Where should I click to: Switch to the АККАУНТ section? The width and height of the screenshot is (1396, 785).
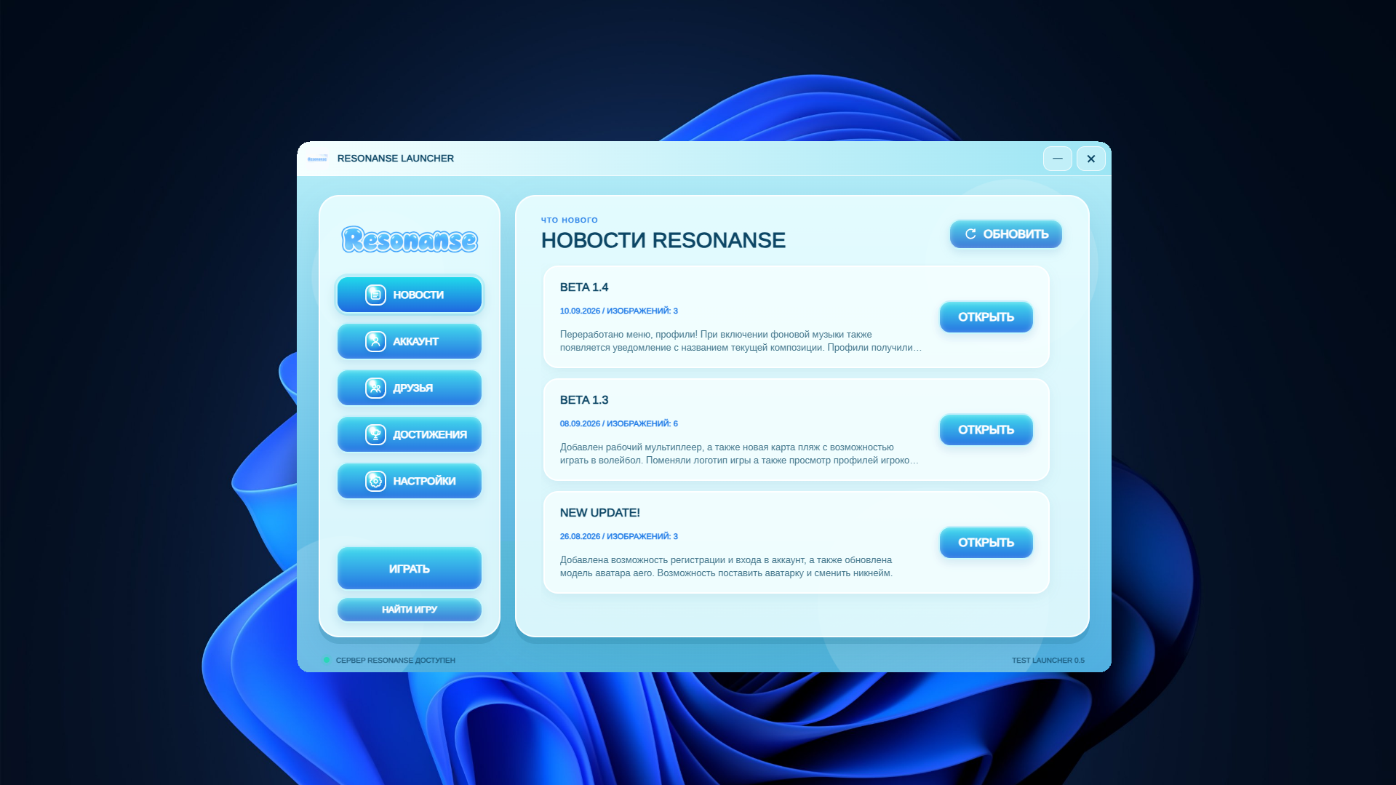pos(410,341)
